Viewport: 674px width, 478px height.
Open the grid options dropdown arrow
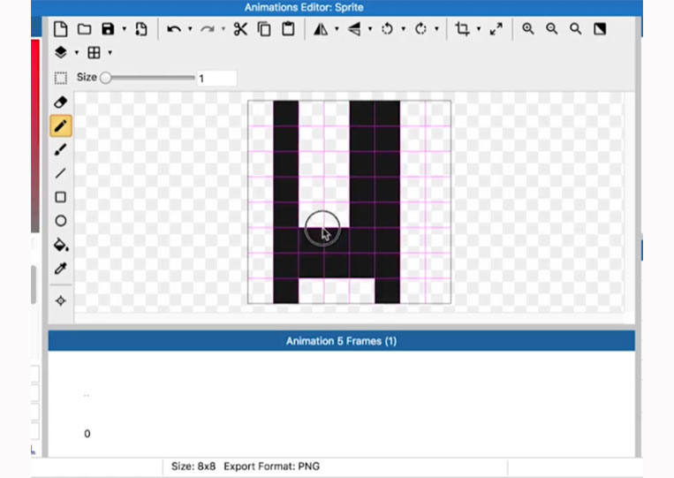[x=110, y=52]
